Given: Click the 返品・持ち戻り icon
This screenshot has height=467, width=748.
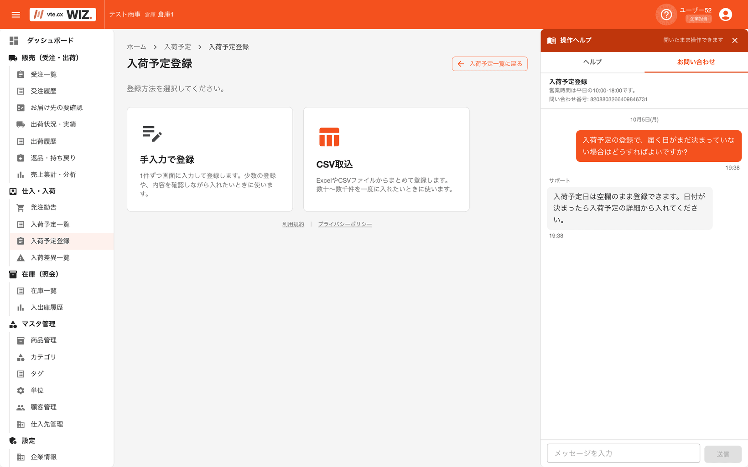Looking at the screenshot, I should tap(21, 158).
